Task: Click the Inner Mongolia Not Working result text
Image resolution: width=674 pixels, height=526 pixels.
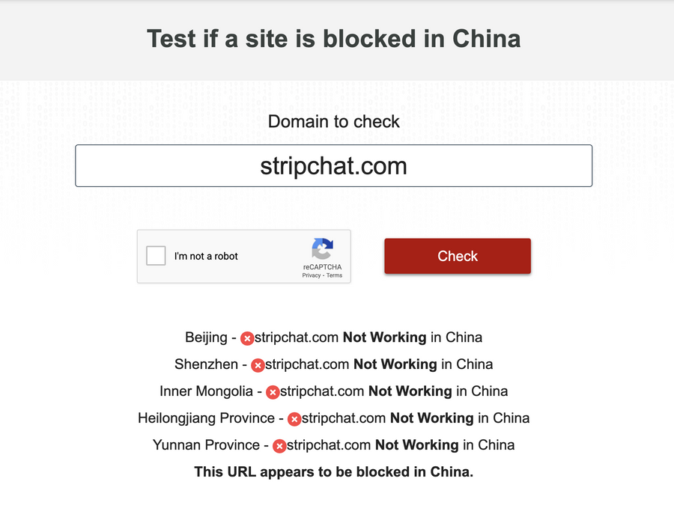Action: point(333,391)
